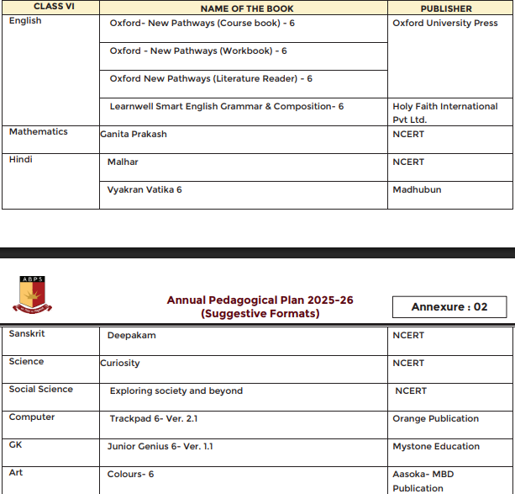Click the ABPS school crest logo
Viewport: 515px width, 494px height.
[32, 294]
